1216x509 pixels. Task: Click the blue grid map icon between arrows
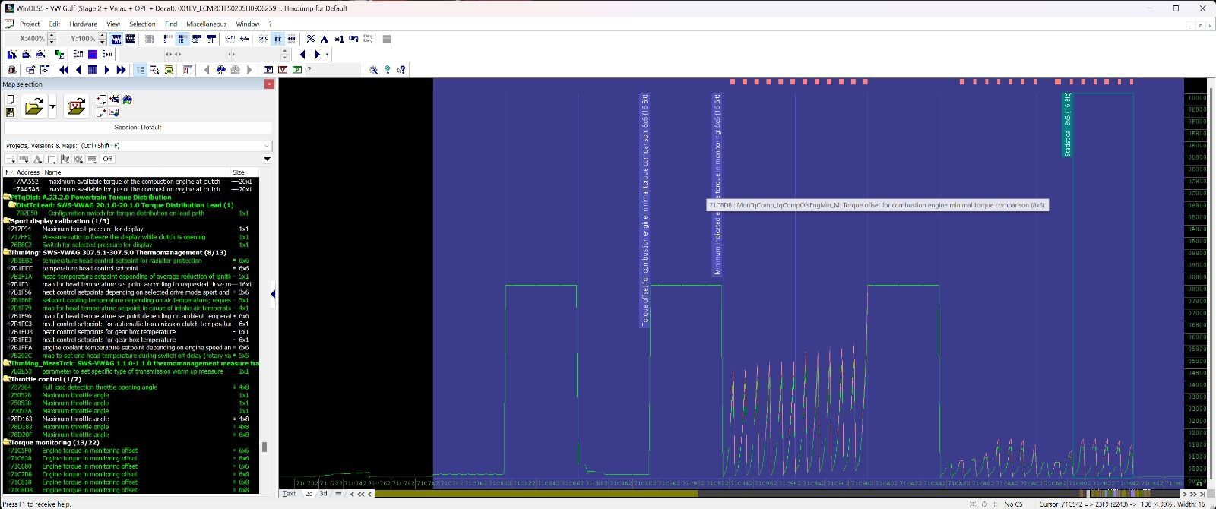pos(93,70)
